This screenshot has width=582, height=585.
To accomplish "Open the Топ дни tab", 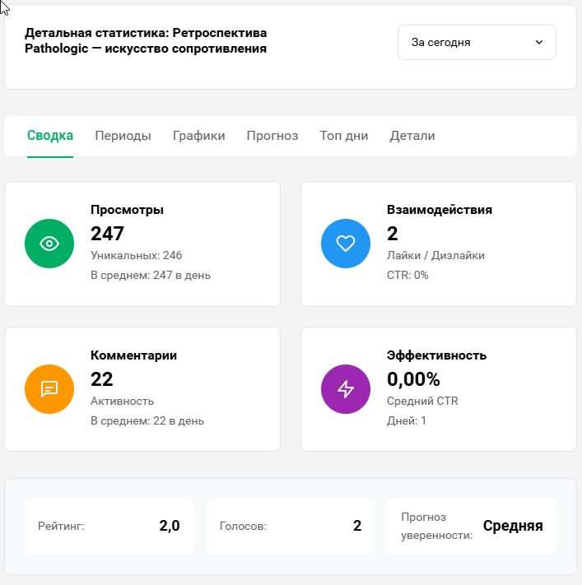I will point(343,136).
